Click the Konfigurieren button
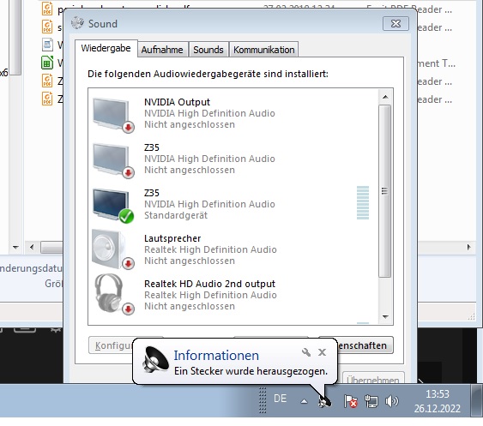The image size is (483, 426). tap(112, 345)
